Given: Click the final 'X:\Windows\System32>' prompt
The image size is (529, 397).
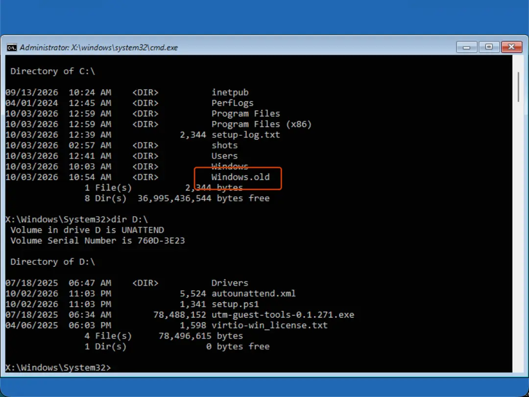Looking at the screenshot, I should [x=58, y=368].
